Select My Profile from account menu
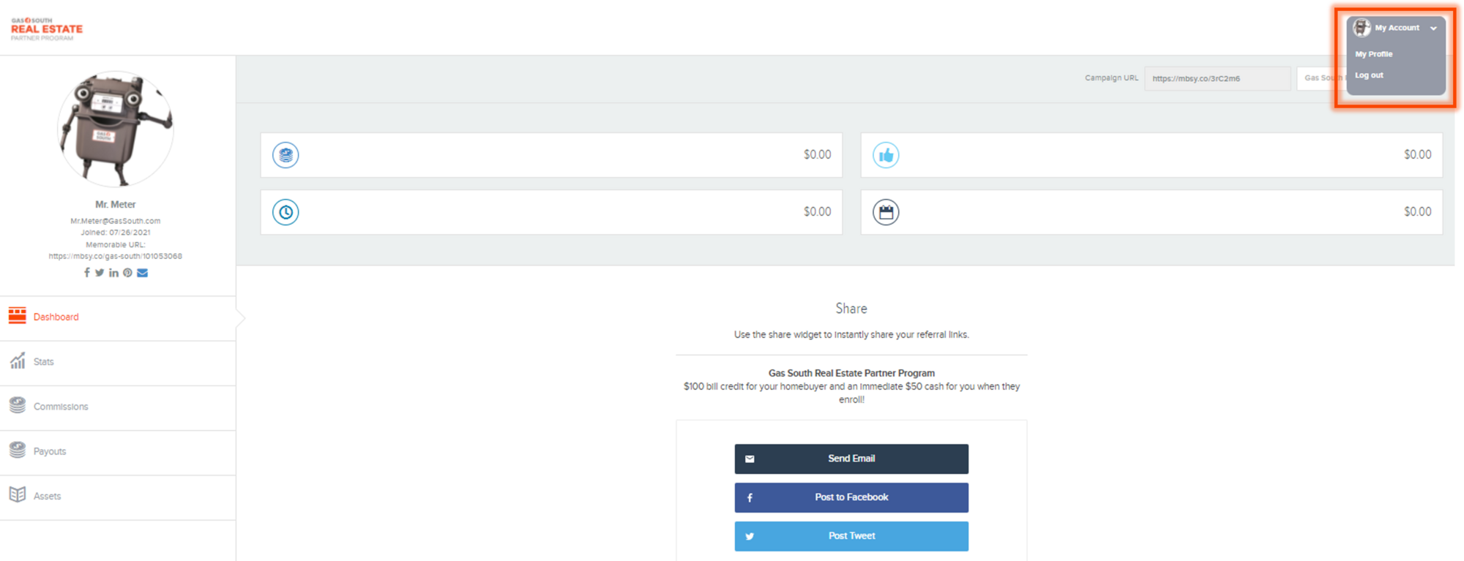 pos(1373,54)
